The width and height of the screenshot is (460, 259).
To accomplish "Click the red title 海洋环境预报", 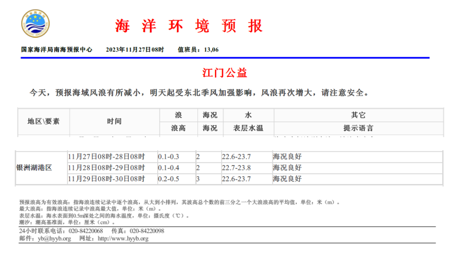I will [x=189, y=26].
